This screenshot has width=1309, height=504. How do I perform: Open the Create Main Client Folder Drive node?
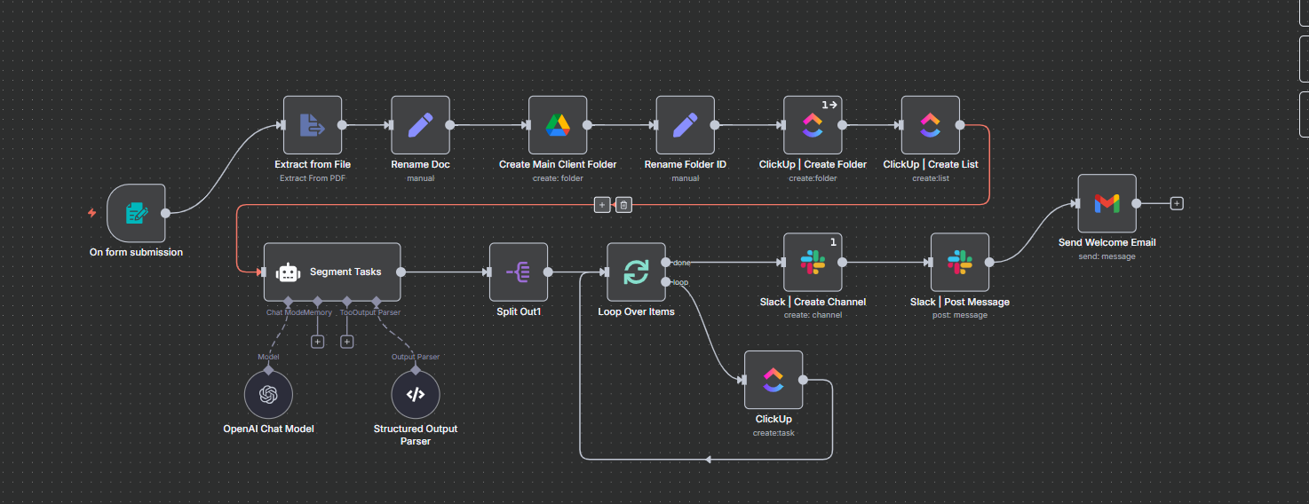pyautogui.click(x=558, y=125)
